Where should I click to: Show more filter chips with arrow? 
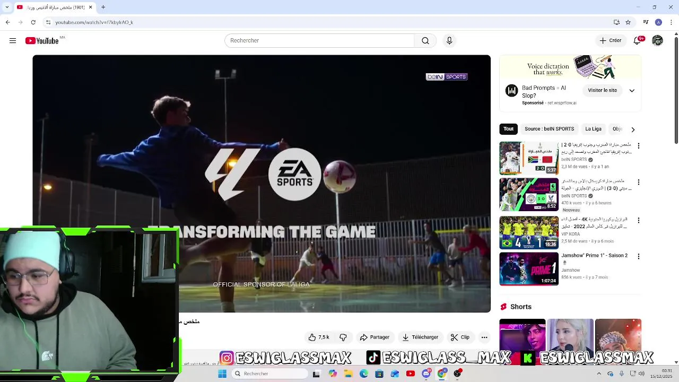[633, 129]
